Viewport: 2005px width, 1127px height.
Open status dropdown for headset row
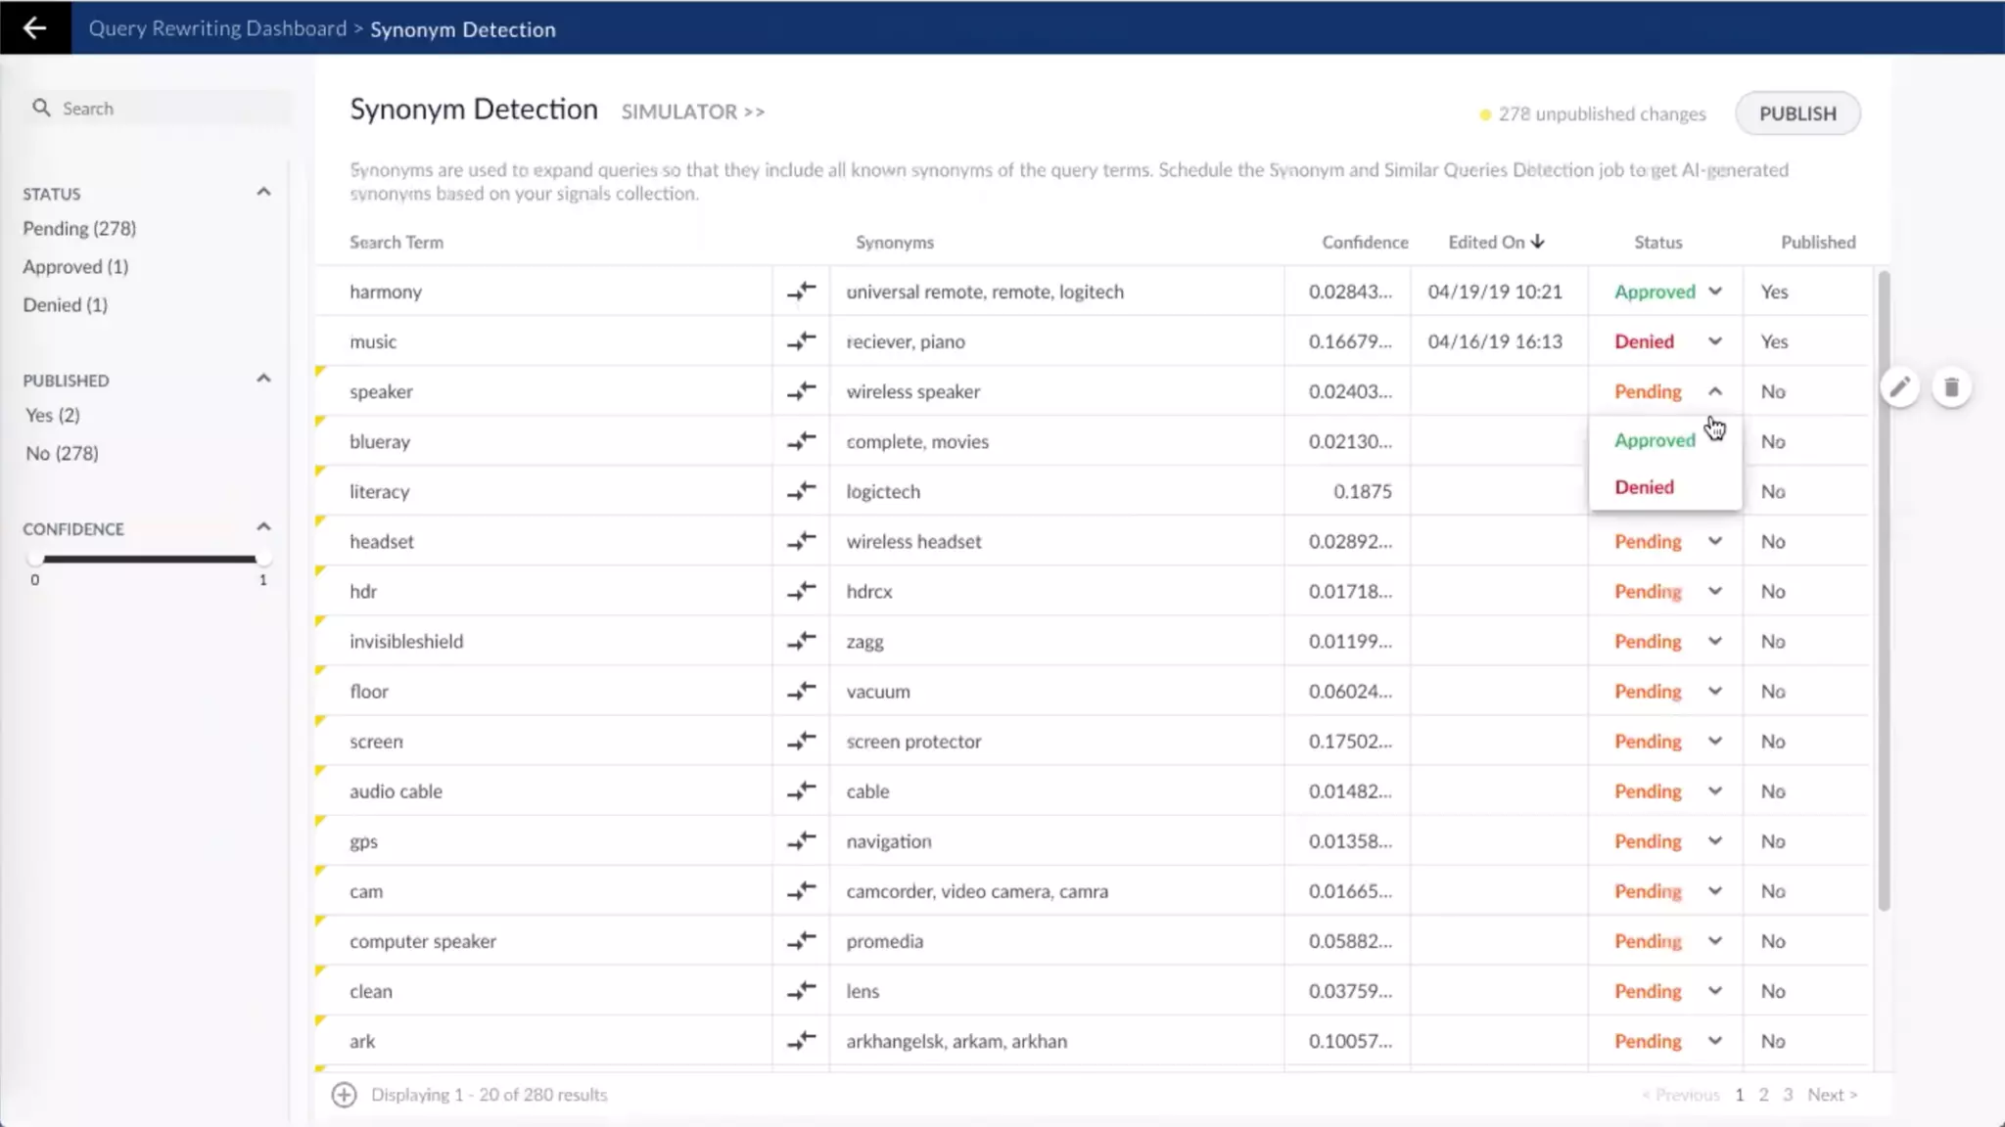(1715, 541)
